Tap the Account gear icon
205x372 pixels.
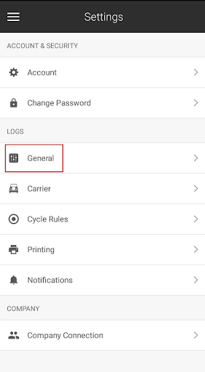click(13, 72)
